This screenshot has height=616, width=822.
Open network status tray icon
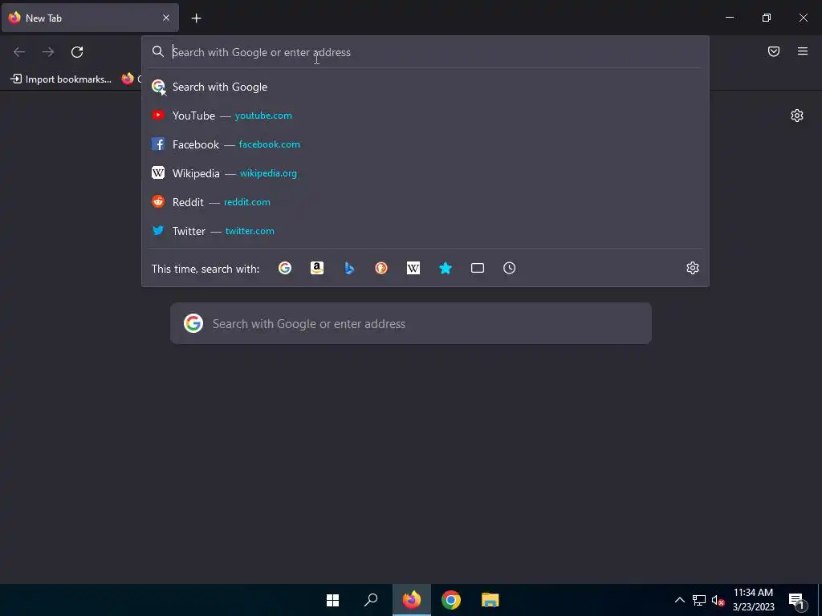pyautogui.click(x=699, y=600)
